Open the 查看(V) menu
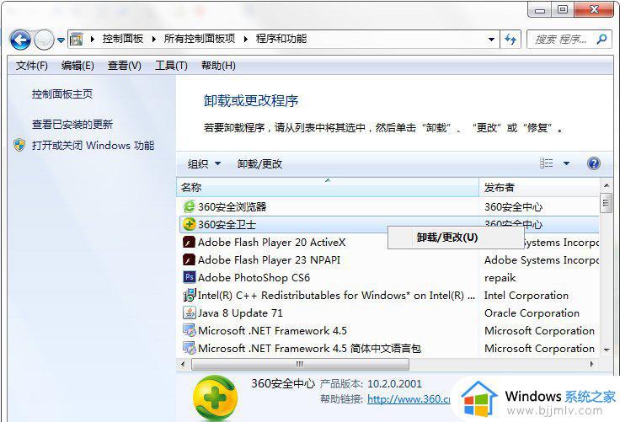 pyautogui.click(x=125, y=65)
